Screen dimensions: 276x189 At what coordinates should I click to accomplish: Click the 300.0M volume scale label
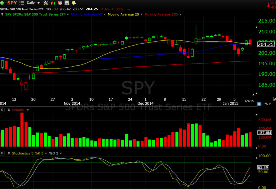click(x=265, y=120)
